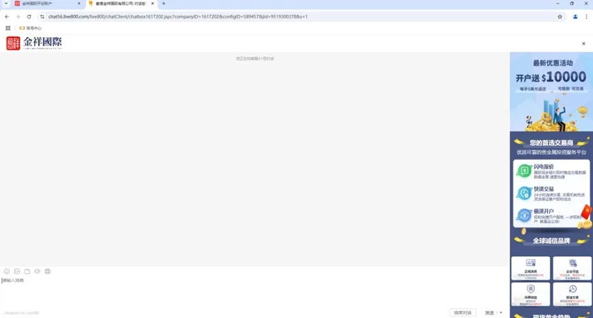This screenshot has width=593, height=318.
Task: Open the tab search dropdown chevron
Action: point(6,3)
